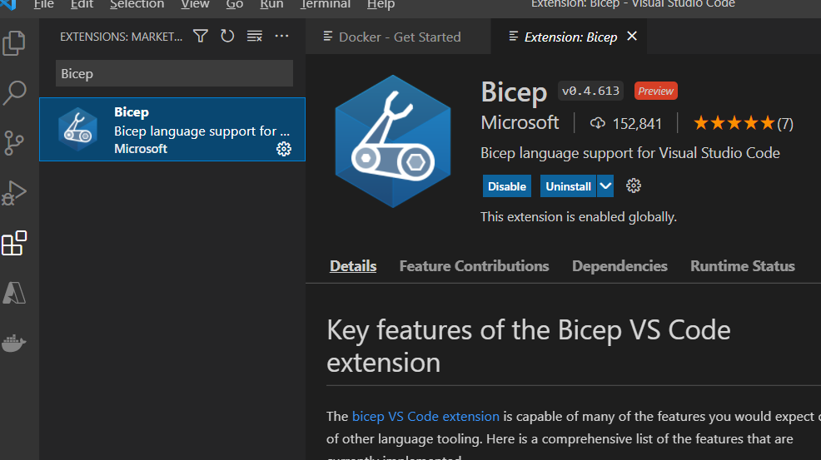
Task: Click the extensions search input field
Action: [174, 73]
